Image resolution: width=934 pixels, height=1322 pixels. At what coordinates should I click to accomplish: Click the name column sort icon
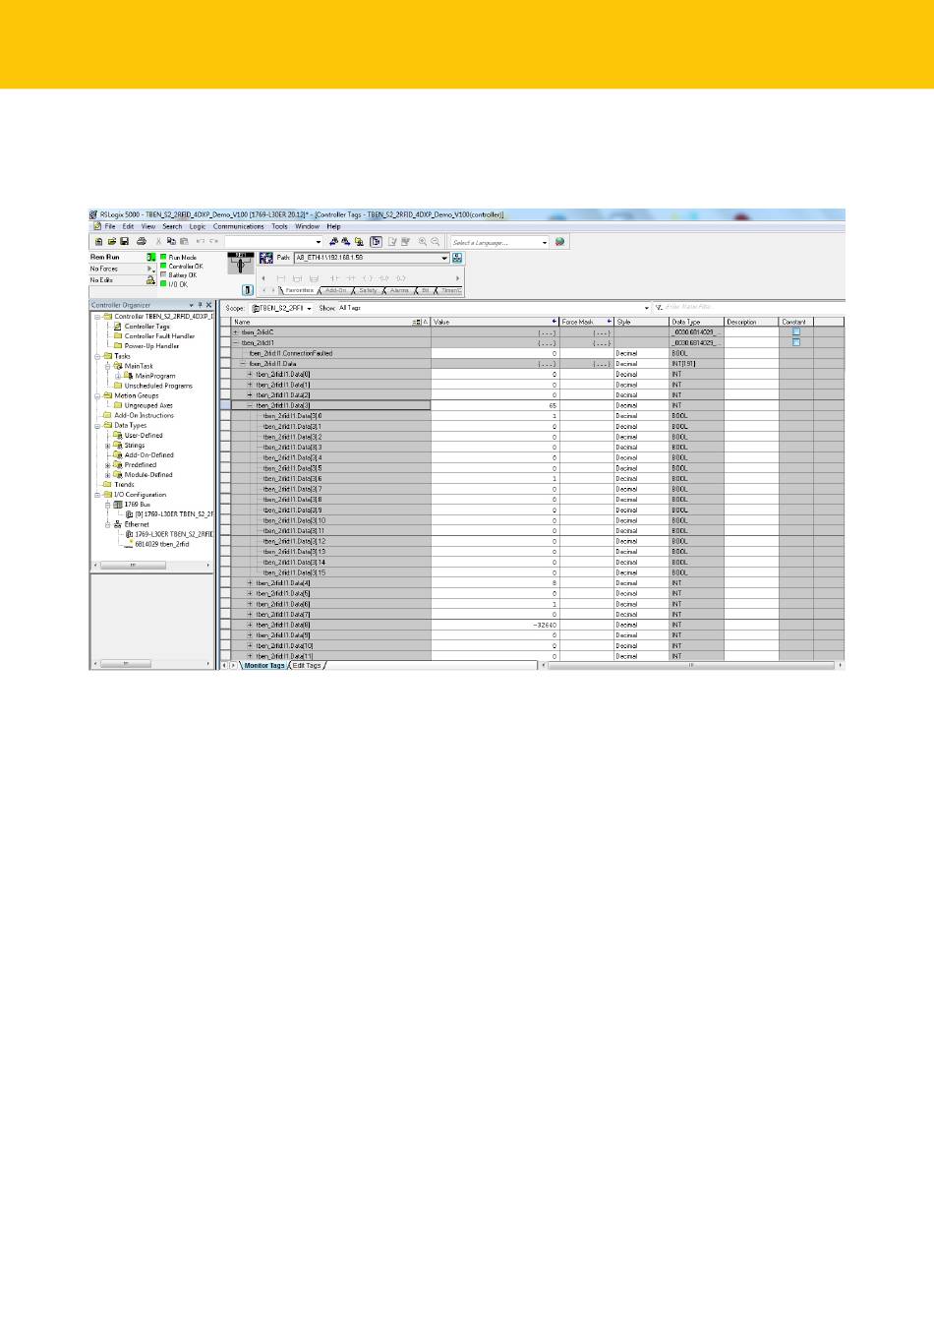[x=416, y=322]
